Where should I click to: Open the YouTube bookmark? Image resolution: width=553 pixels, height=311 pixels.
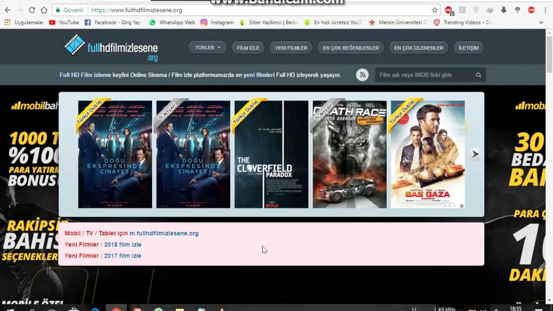pos(64,22)
